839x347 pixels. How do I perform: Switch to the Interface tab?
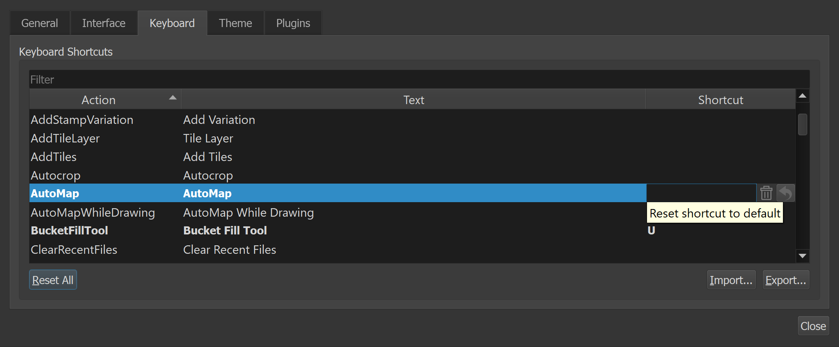(x=104, y=23)
